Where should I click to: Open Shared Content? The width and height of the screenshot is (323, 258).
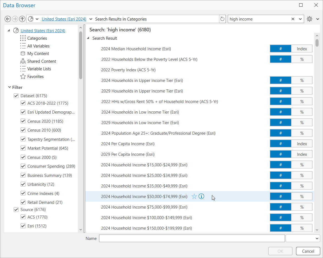[41, 61]
